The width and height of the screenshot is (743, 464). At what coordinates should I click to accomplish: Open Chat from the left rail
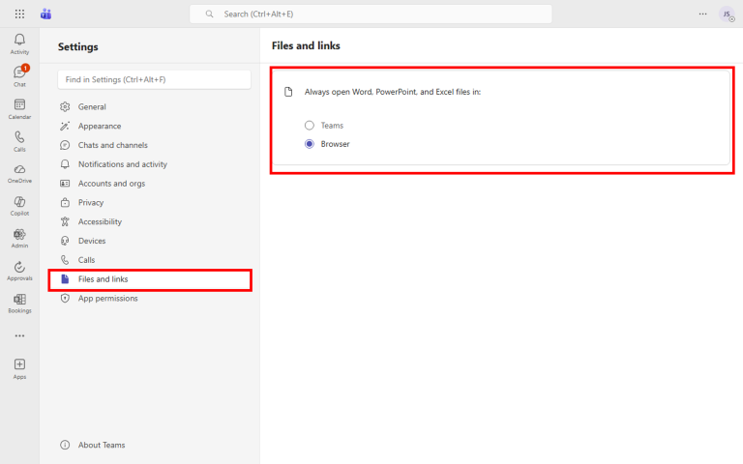click(19, 74)
